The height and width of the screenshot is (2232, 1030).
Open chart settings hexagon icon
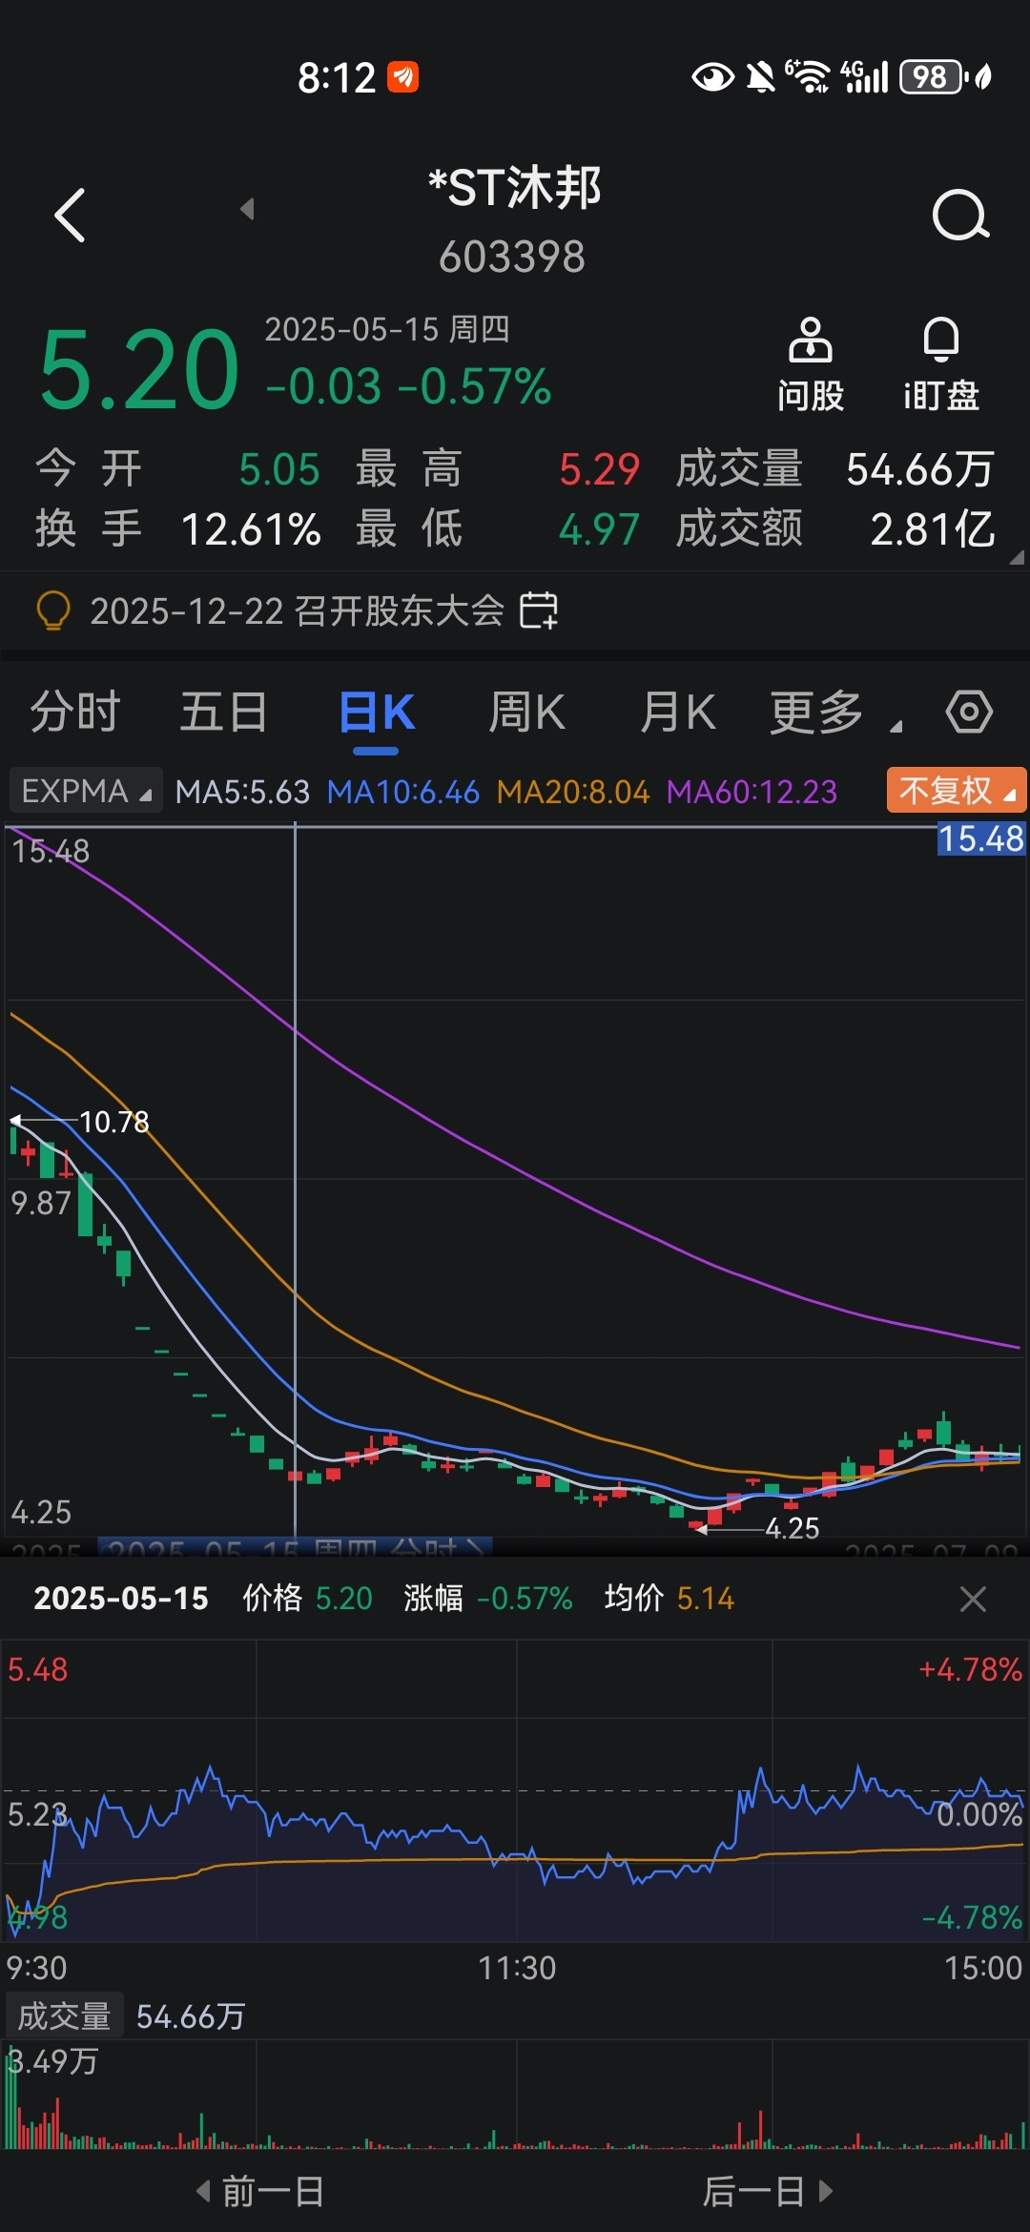(x=969, y=712)
